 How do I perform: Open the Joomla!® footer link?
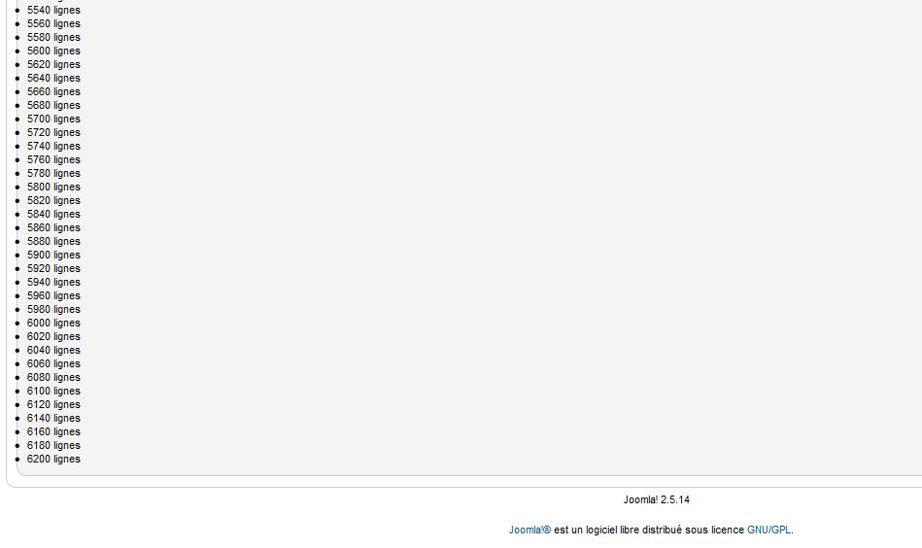coord(529,530)
